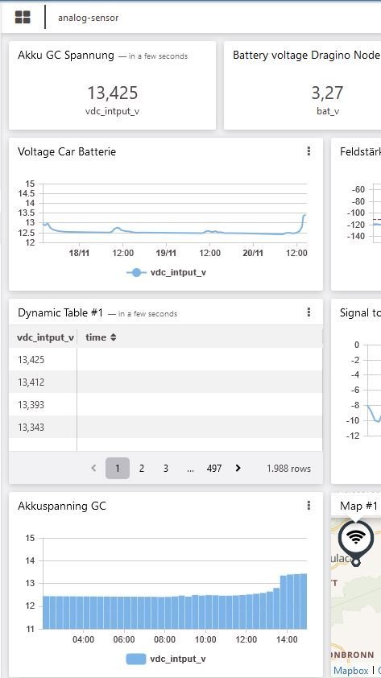Open the dashboard grid menu icon
381x678 pixels.
point(23,17)
